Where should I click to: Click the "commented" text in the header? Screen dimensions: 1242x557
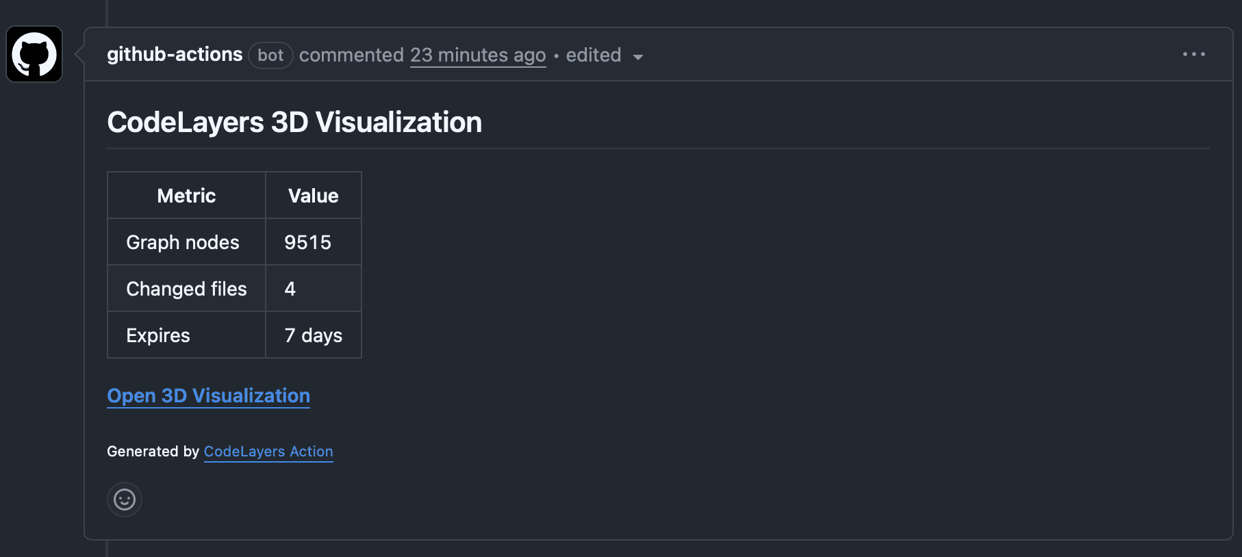pyautogui.click(x=351, y=55)
